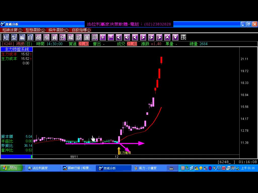Click the keyboard icon in the taskbar

coord(171,168)
